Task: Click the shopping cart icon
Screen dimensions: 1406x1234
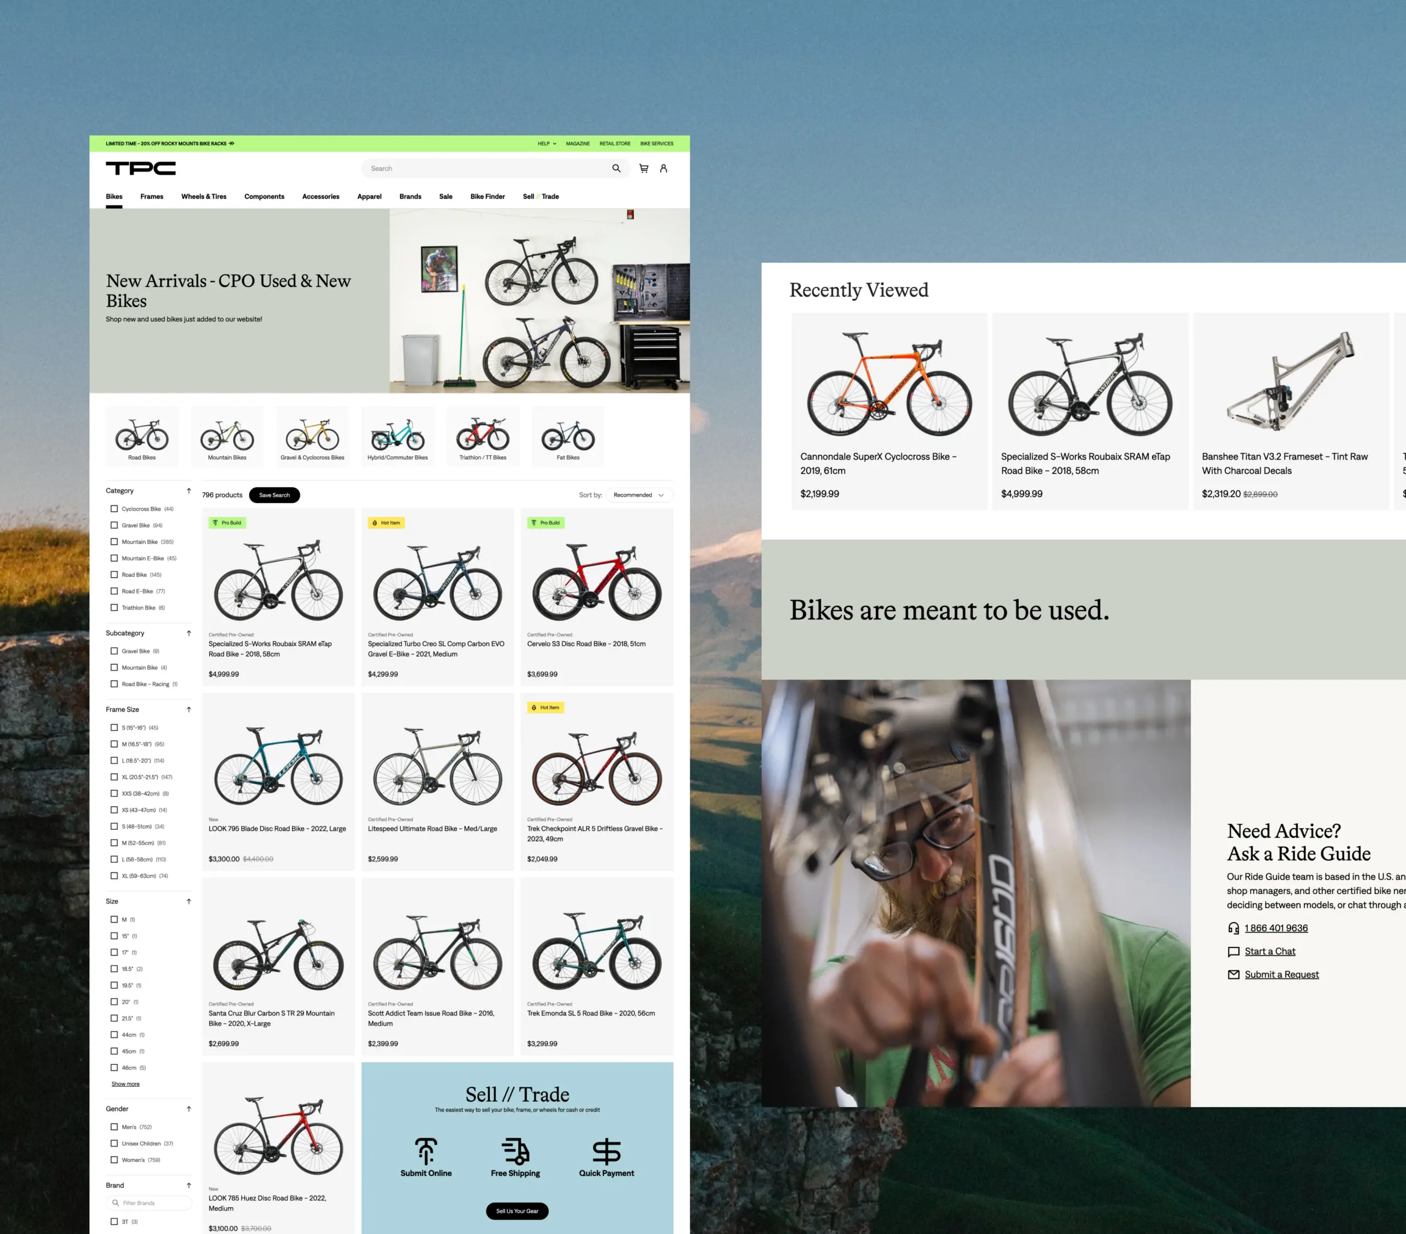Action: coord(641,169)
